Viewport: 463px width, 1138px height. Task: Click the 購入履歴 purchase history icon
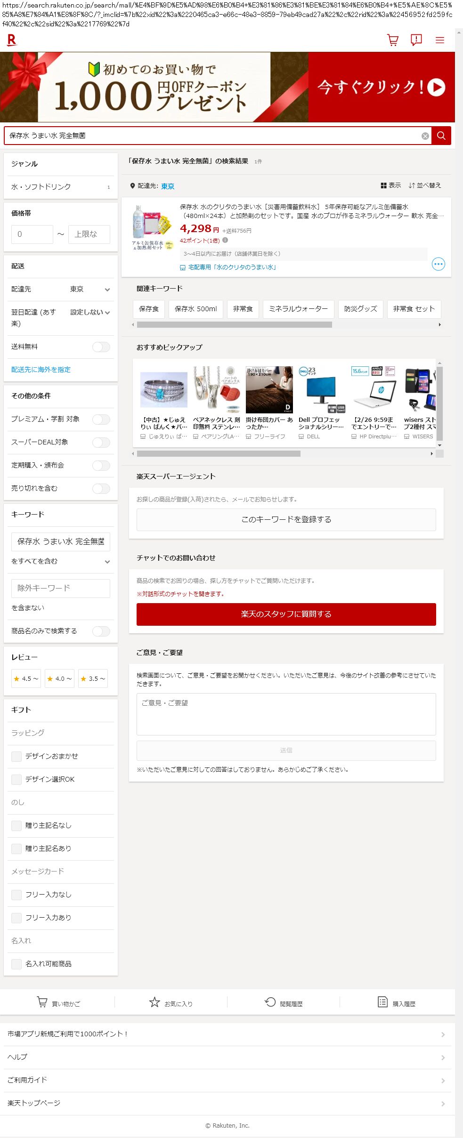[383, 1002]
